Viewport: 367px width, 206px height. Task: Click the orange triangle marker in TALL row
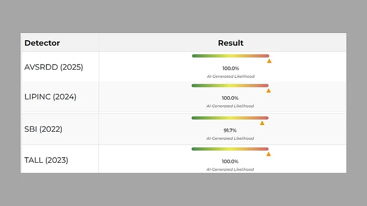tap(269, 154)
